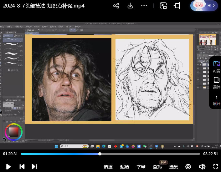
Task: Click the crop-style window icon in top bar
Action: pos(177,6)
